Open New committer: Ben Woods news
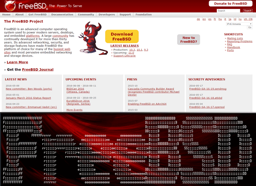This screenshot has height=186, width=256. (x=29, y=89)
